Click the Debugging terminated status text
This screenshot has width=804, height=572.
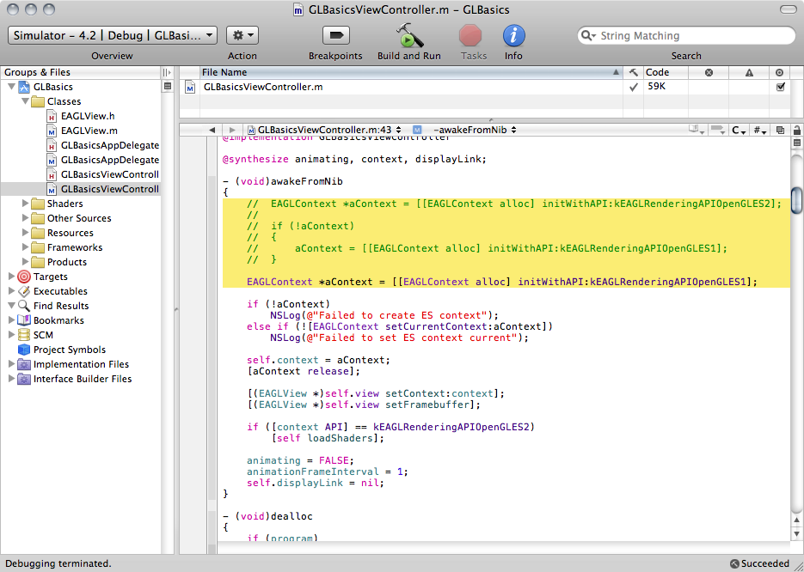point(58,563)
